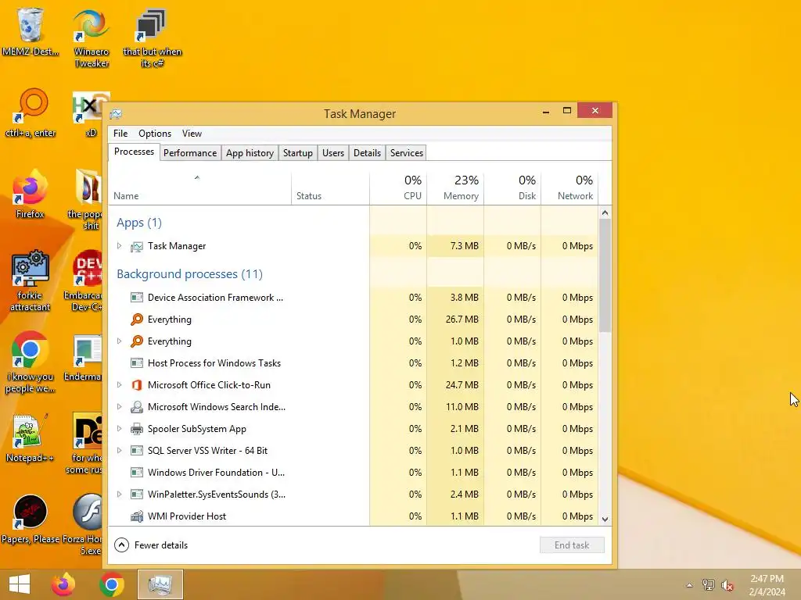This screenshot has width=801, height=600.
Task: Click the Microsoft Windows Search Indexer icon
Action: point(136,407)
